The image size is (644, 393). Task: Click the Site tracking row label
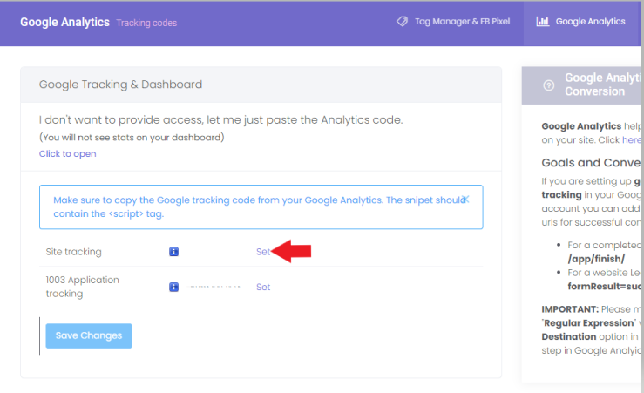(x=74, y=252)
